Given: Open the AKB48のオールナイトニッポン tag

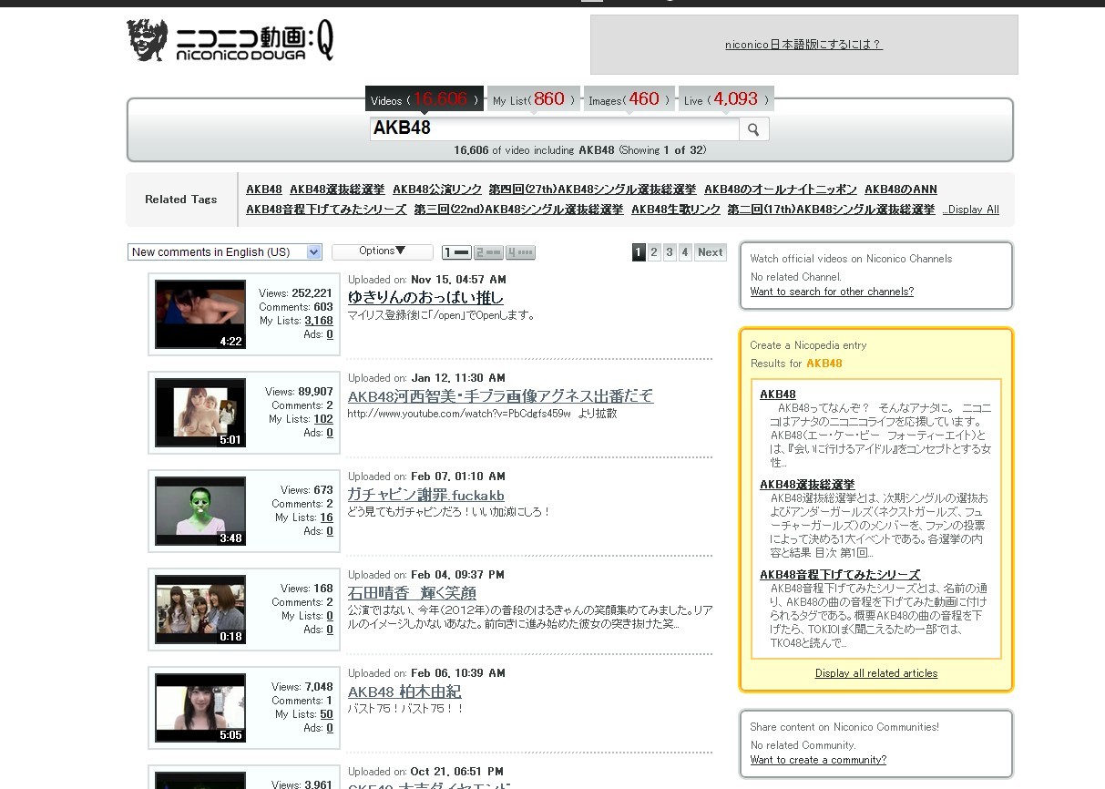Looking at the screenshot, I should pos(781,190).
